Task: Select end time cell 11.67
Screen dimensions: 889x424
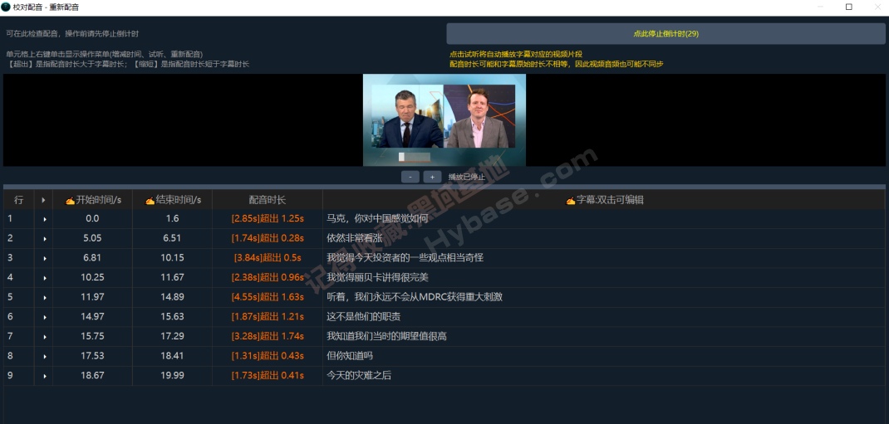Action: (x=172, y=277)
